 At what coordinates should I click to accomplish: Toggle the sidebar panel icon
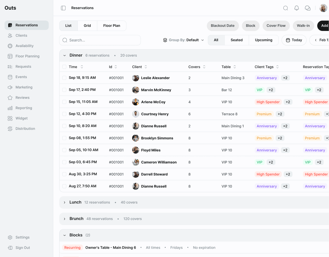[x=63, y=8]
